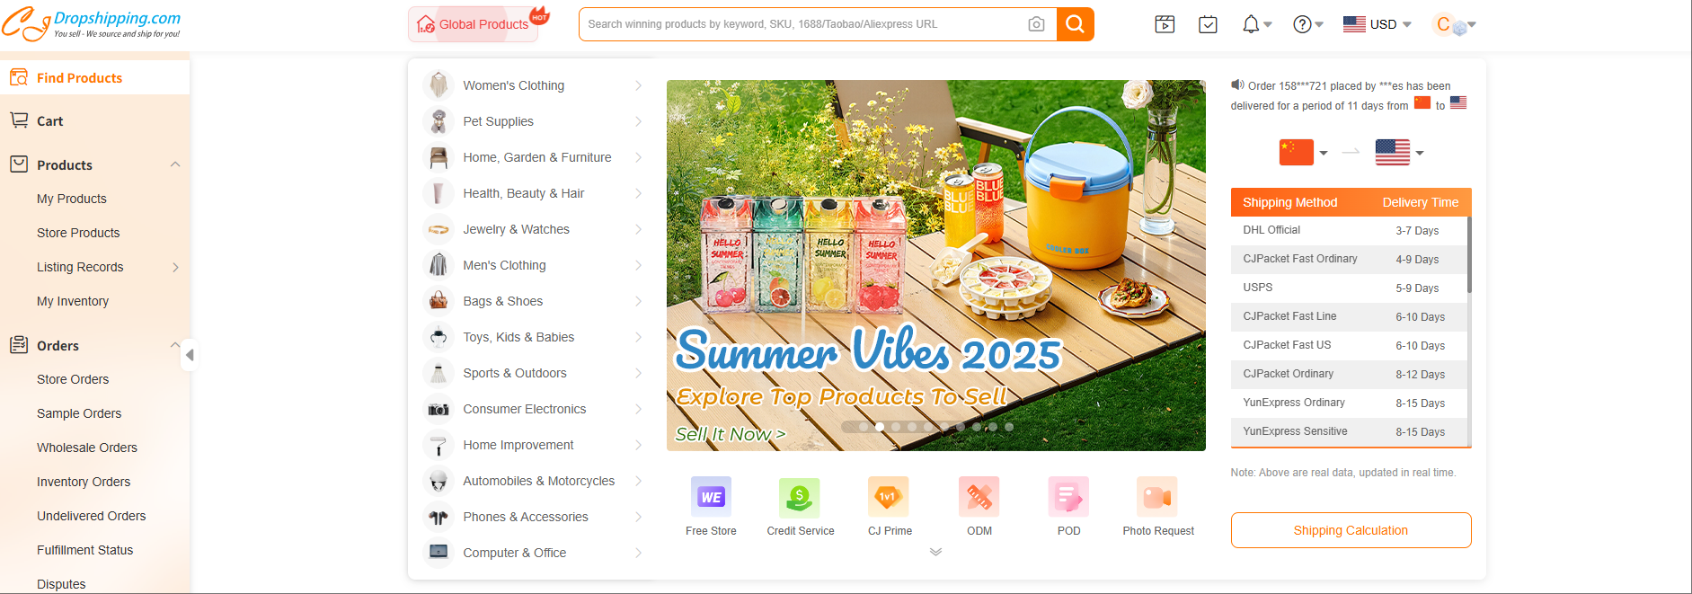This screenshot has height=594, width=1692.
Task: Collapse the sidebar with arrow handle
Action: 189,355
